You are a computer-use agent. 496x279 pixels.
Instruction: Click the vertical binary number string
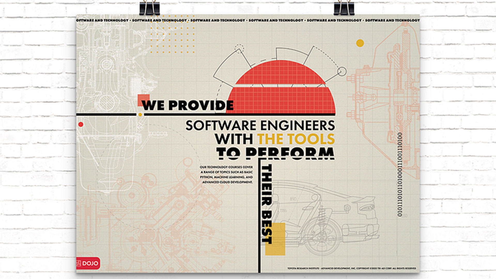[x=399, y=174]
